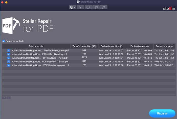Click Fecha de modificación column header

(112, 46)
